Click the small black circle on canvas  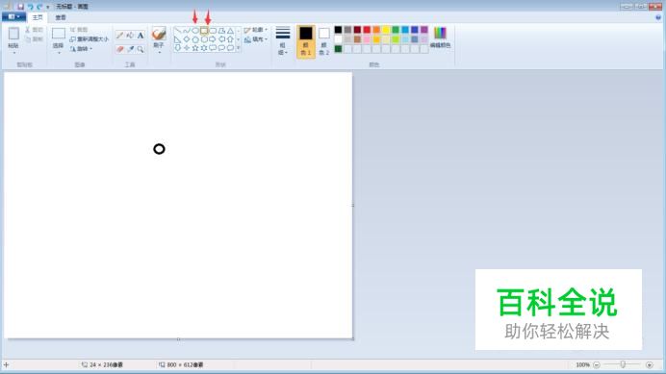159,149
